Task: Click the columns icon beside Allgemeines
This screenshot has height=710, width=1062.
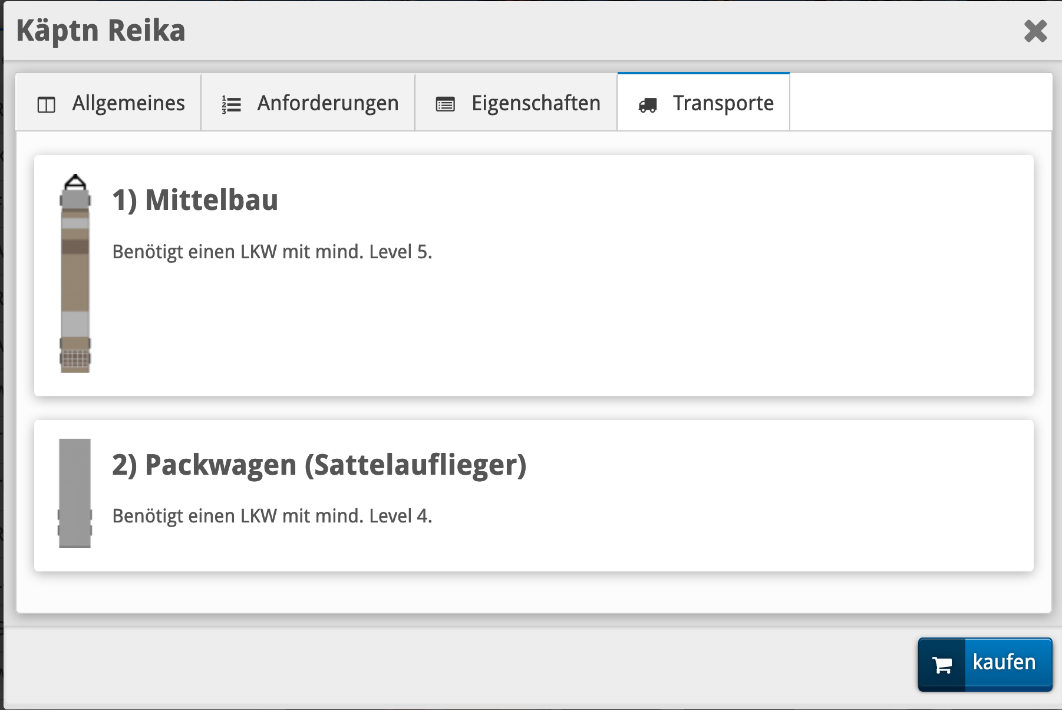Action: click(46, 105)
